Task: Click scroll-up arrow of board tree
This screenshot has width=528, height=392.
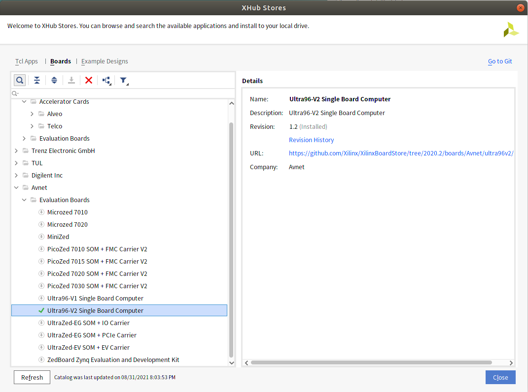Action: point(231,103)
